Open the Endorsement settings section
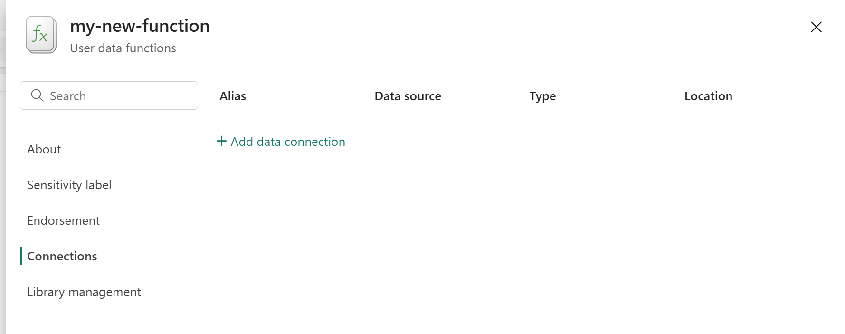 63,220
